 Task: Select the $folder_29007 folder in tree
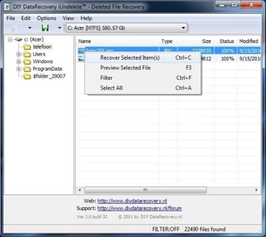point(49,76)
